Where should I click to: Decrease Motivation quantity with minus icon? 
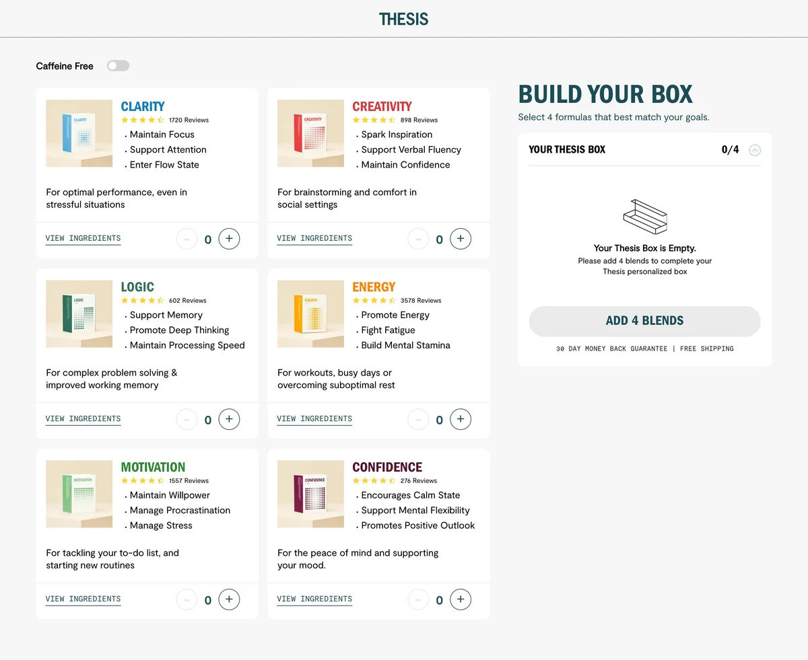pyautogui.click(x=187, y=599)
